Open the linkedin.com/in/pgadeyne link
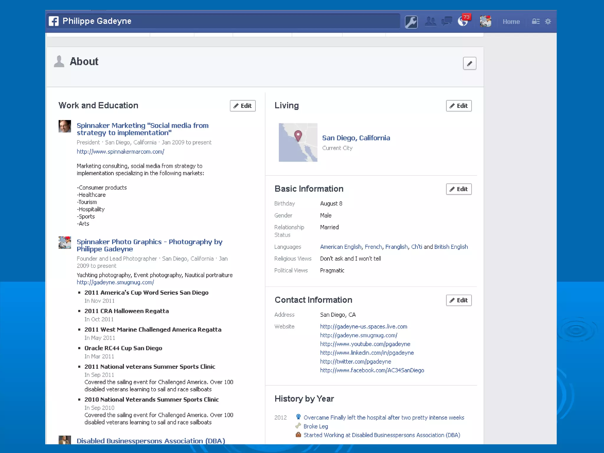Screen dimensions: 604x453 click(x=367, y=353)
